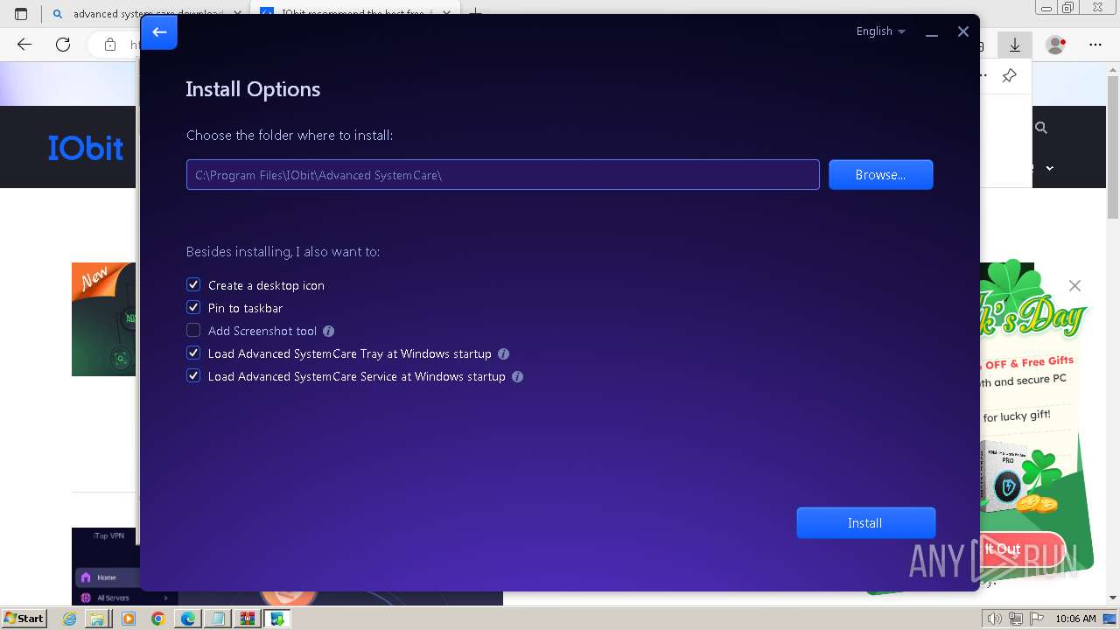Click the New gaming ad thumbnail on webpage
The width and height of the screenshot is (1120, 630).
pos(103,319)
